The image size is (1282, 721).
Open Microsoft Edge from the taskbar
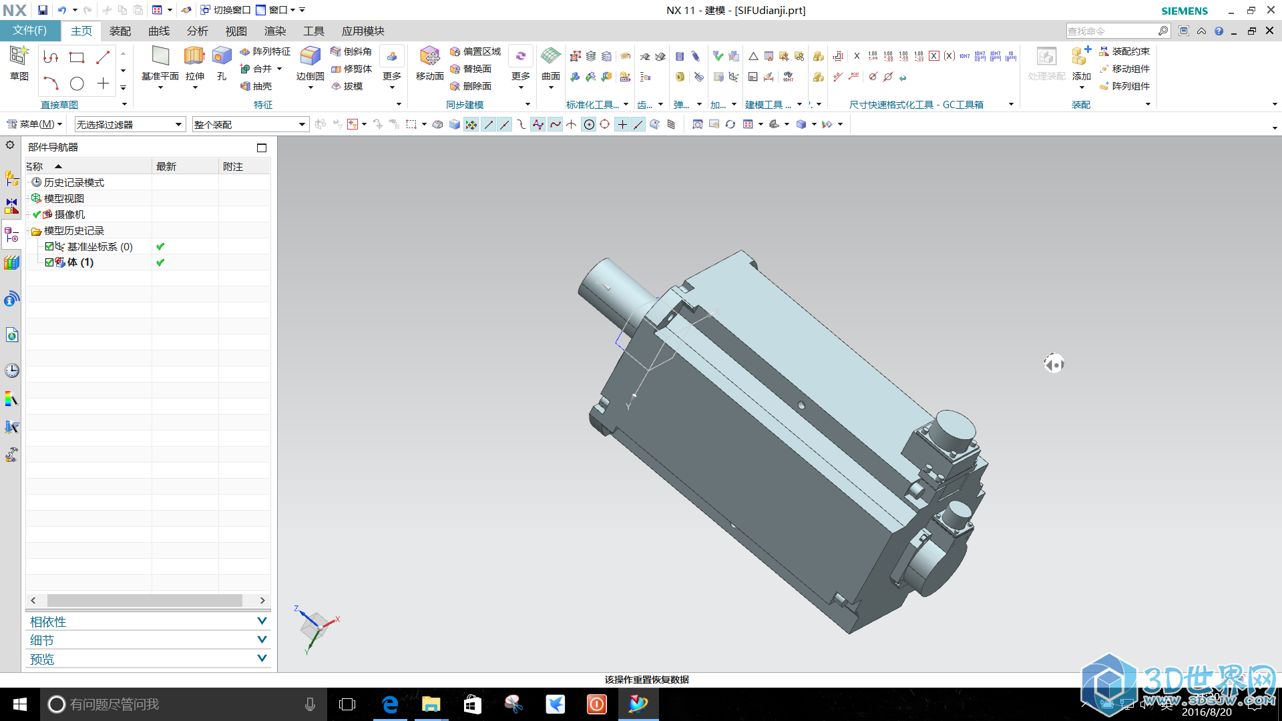point(390,704)
